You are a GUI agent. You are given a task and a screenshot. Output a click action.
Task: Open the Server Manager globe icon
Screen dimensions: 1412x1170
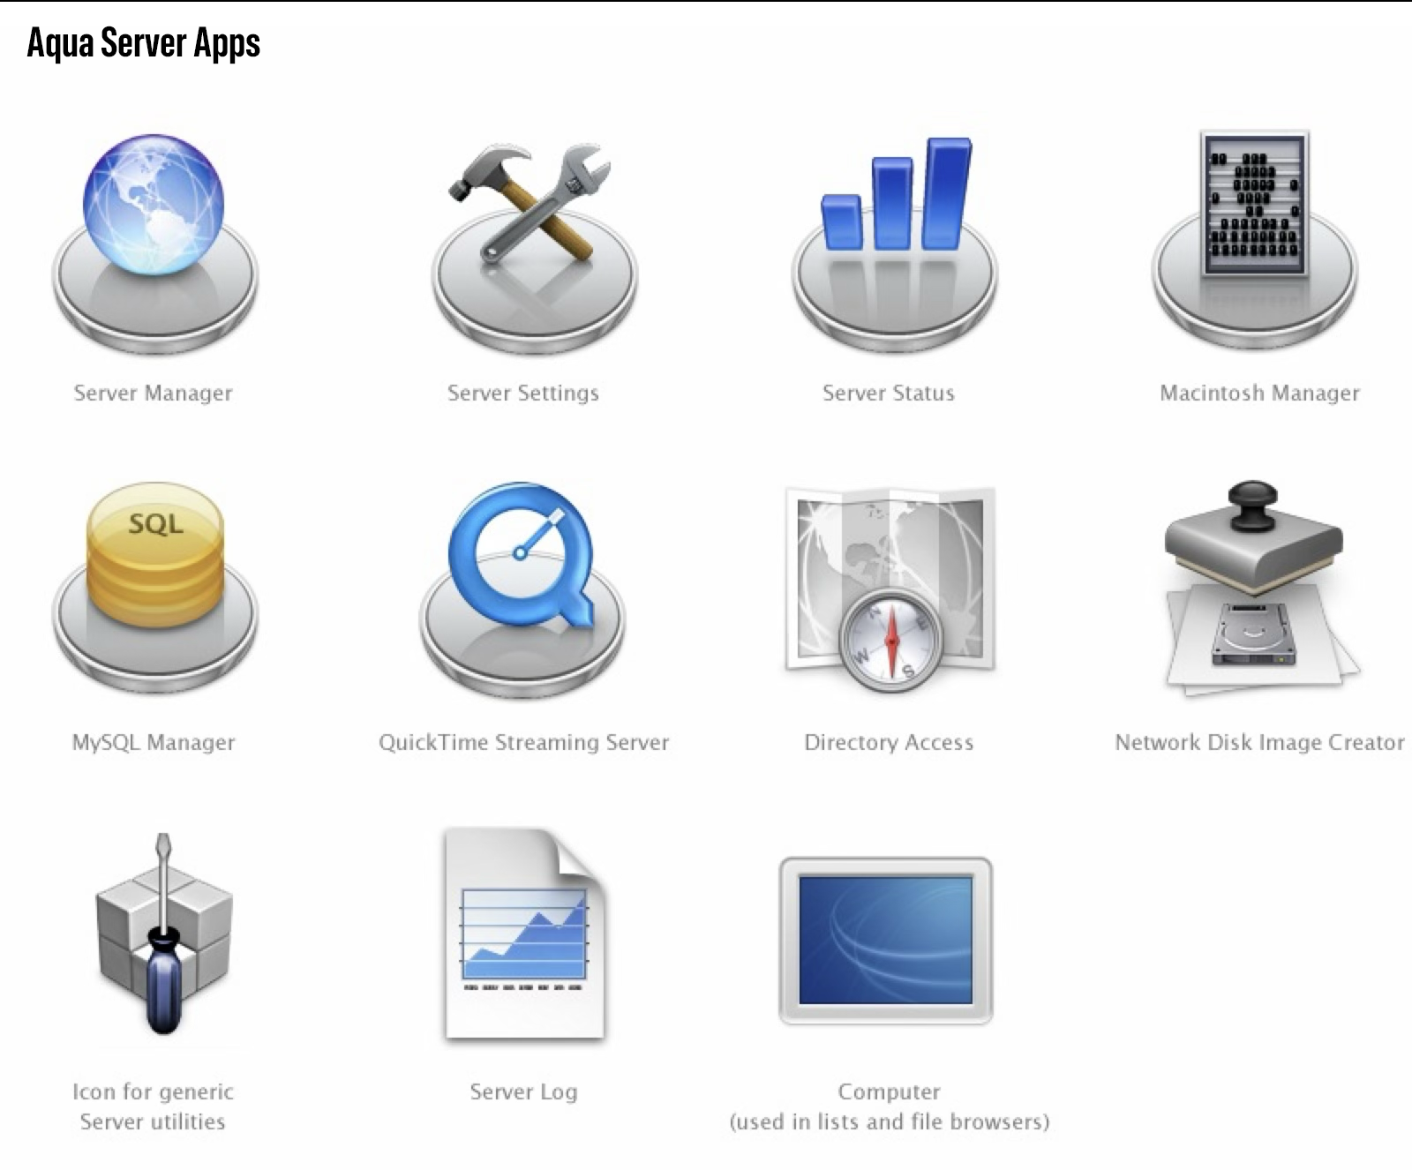pos(154,244)
